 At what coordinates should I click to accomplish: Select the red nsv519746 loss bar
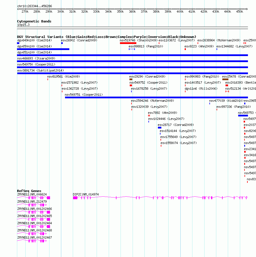coord(128,43)
